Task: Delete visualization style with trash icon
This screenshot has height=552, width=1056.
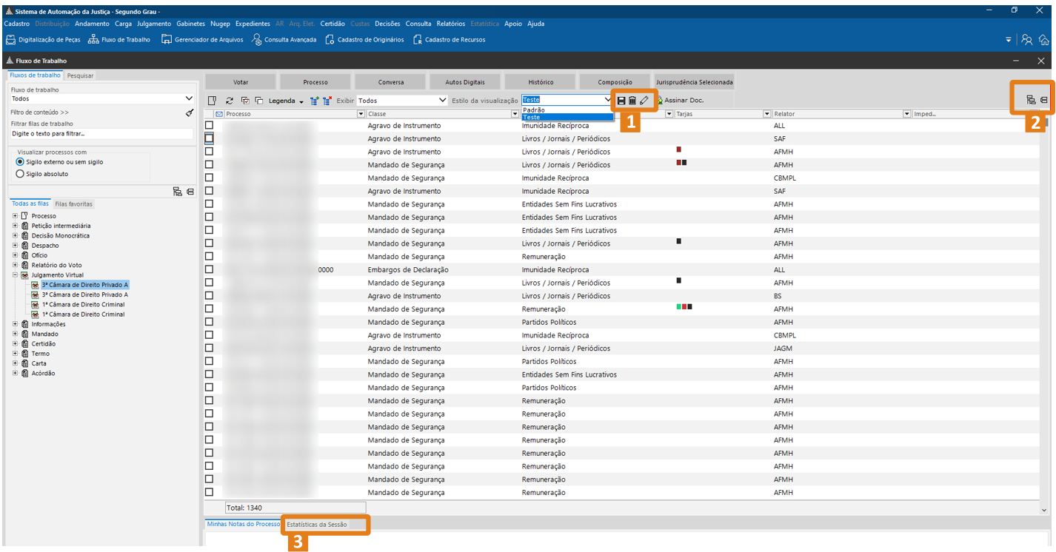Action: click(x=632, y=101)
